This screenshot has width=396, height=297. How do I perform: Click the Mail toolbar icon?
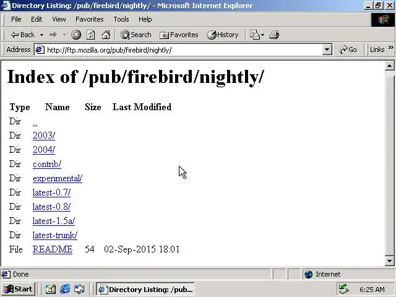(x=254, y=35)
